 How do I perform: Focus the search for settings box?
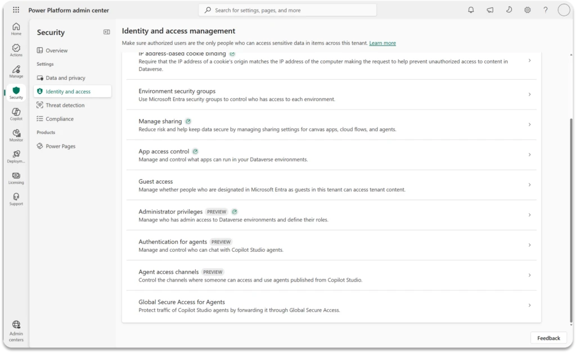coord(287,10)
